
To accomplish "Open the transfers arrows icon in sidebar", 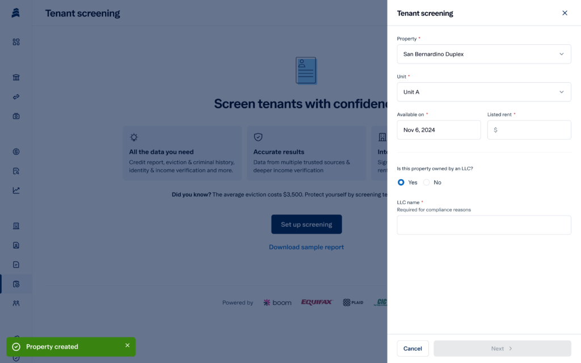I will pos(16,96).
